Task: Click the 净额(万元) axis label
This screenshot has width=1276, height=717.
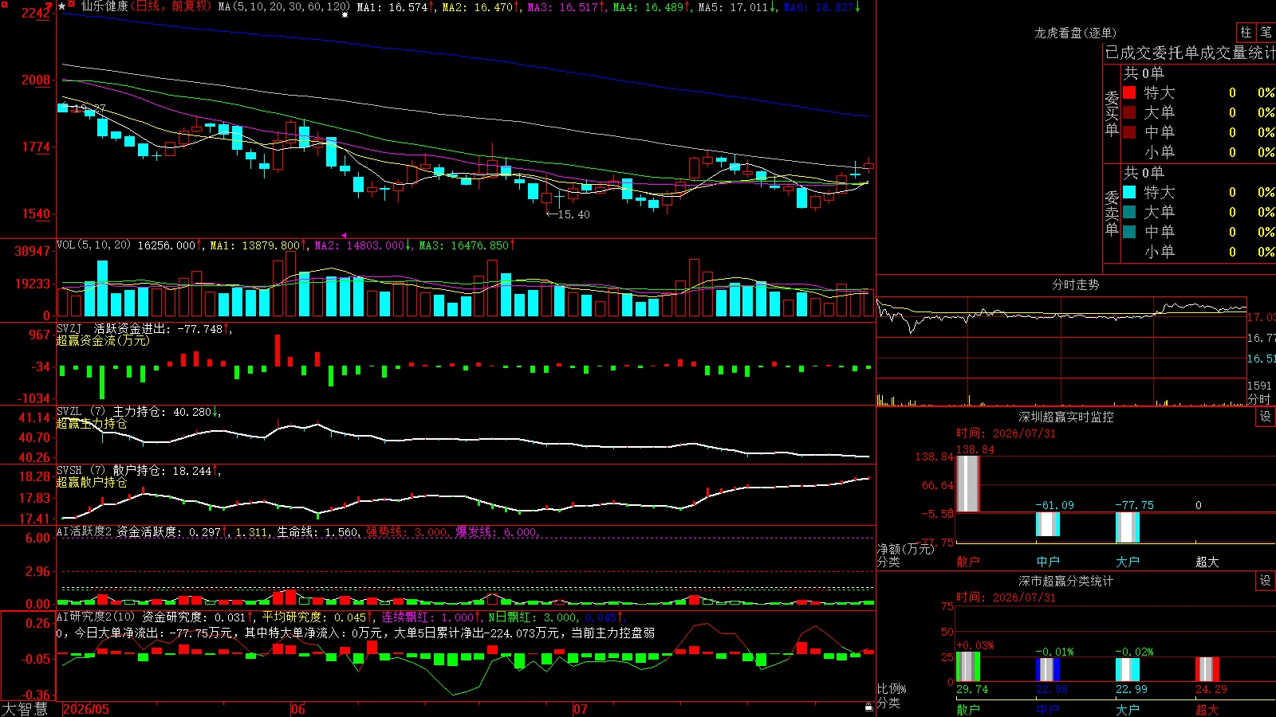Action: [905, 549]
